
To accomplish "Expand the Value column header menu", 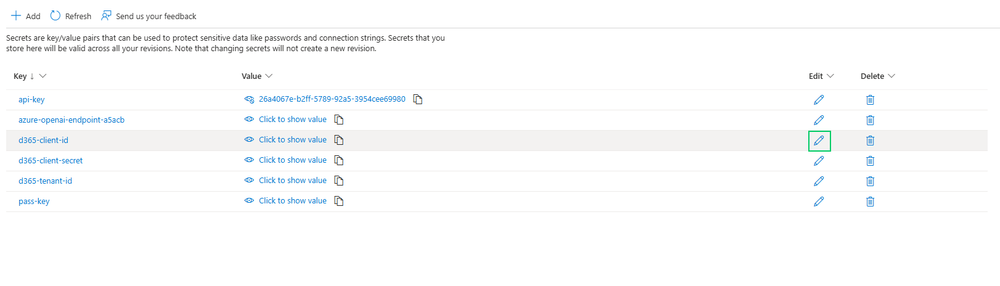I will tap(269, 76).
